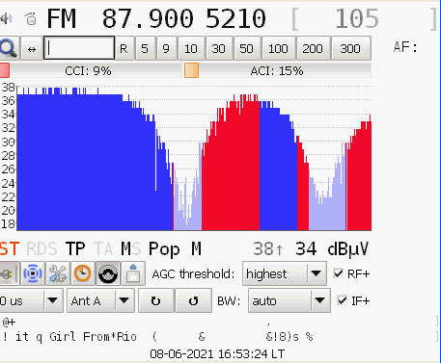Toggle the always-on-top window icon

point(133,273)
